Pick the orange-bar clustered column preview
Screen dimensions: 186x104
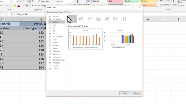tap(85, 39)
